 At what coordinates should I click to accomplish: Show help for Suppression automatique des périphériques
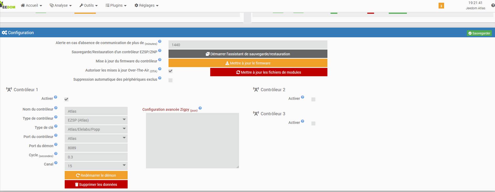(x=160, y=78)
